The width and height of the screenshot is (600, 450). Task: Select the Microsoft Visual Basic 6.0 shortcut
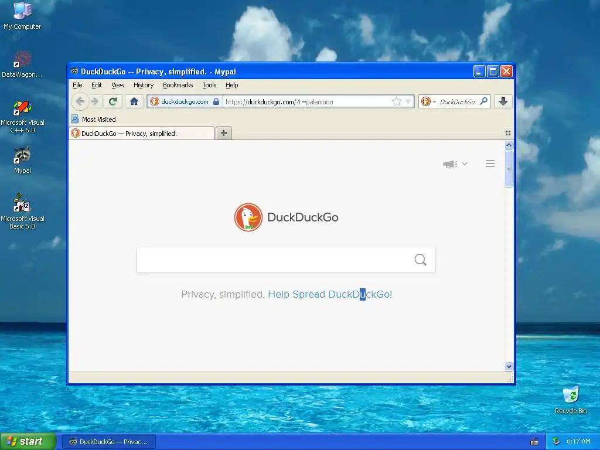22,212
